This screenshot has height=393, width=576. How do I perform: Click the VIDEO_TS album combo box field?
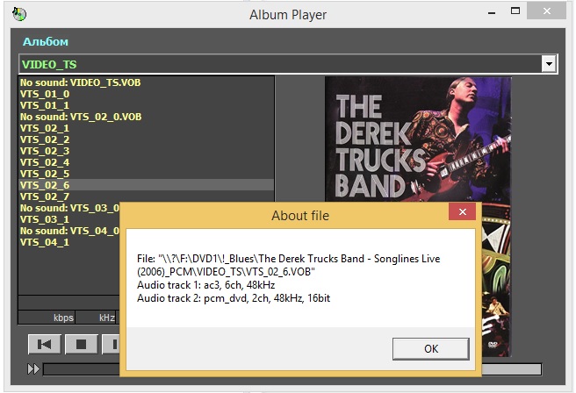(288, 64)
